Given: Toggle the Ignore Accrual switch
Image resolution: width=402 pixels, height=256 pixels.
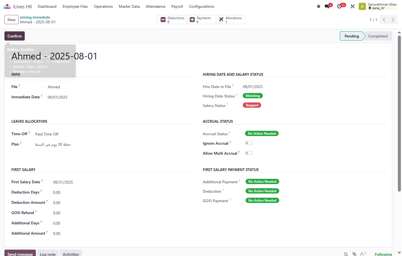Looking at the screenshot, I should pos(249,143).
